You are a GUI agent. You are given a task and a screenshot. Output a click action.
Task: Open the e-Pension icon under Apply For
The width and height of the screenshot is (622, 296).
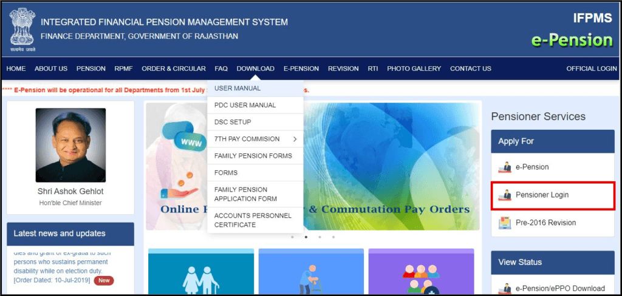coord(505,167)
